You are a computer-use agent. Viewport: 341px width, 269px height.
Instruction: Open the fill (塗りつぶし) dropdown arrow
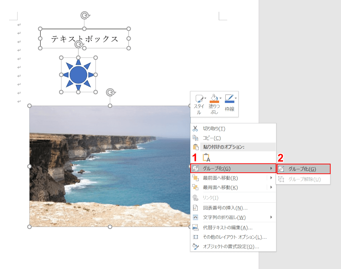tap(221, 98)
